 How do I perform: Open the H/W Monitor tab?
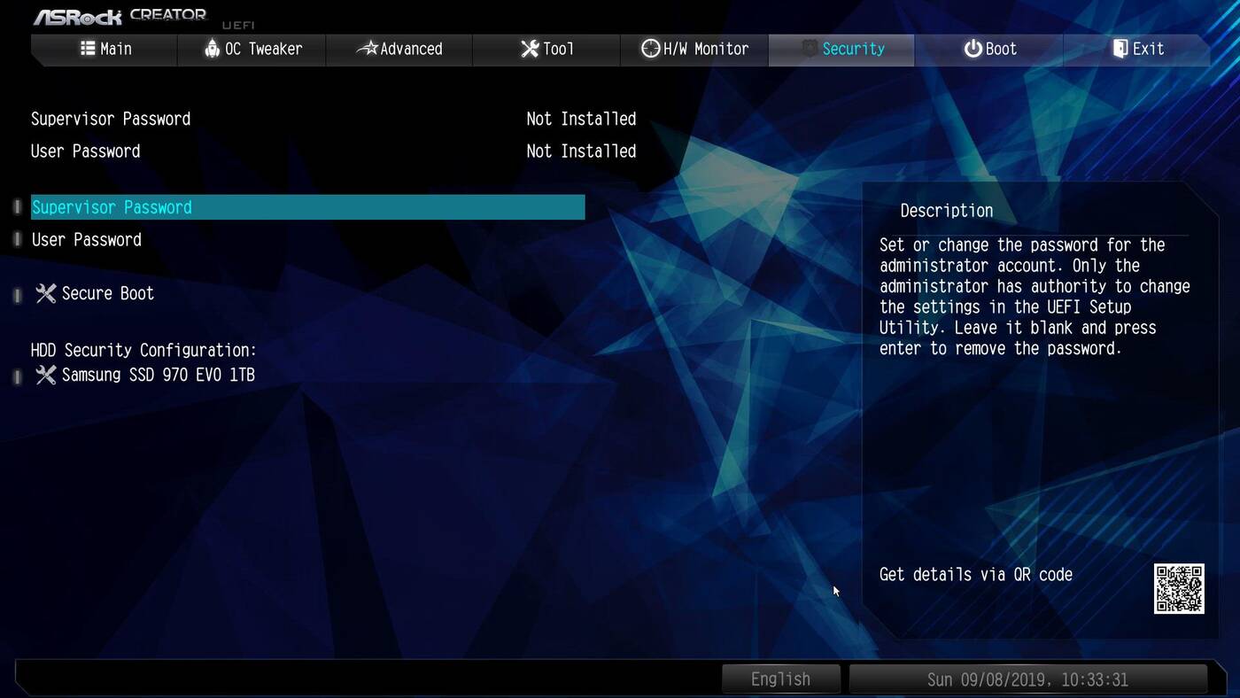point(695,49)
